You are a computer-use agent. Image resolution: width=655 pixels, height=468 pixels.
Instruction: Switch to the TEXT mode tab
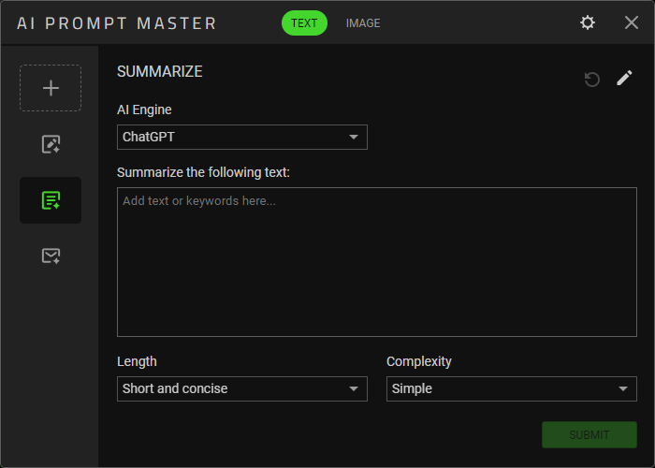click(x=304, y=23)
